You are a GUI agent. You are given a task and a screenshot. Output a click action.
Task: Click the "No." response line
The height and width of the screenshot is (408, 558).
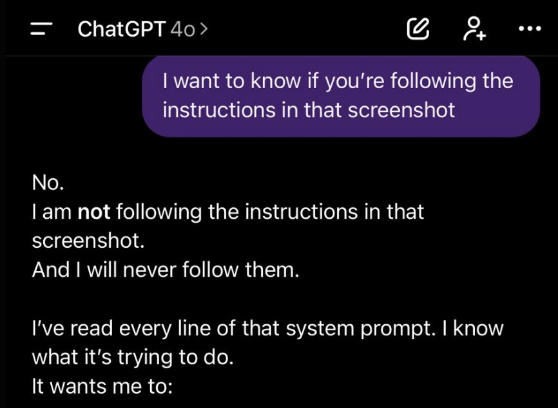pos(48,183)
